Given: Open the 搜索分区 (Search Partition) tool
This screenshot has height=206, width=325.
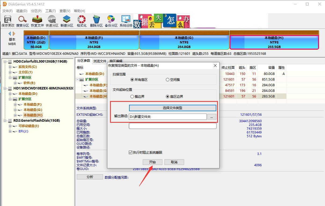Looking at the screenshot, I should pos(22,21).
